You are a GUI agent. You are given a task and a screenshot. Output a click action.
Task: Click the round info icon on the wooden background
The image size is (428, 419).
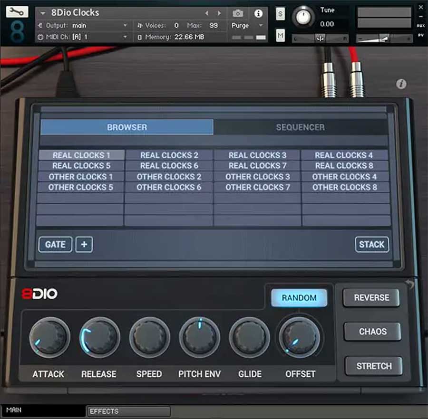click(x=401, y=84)
